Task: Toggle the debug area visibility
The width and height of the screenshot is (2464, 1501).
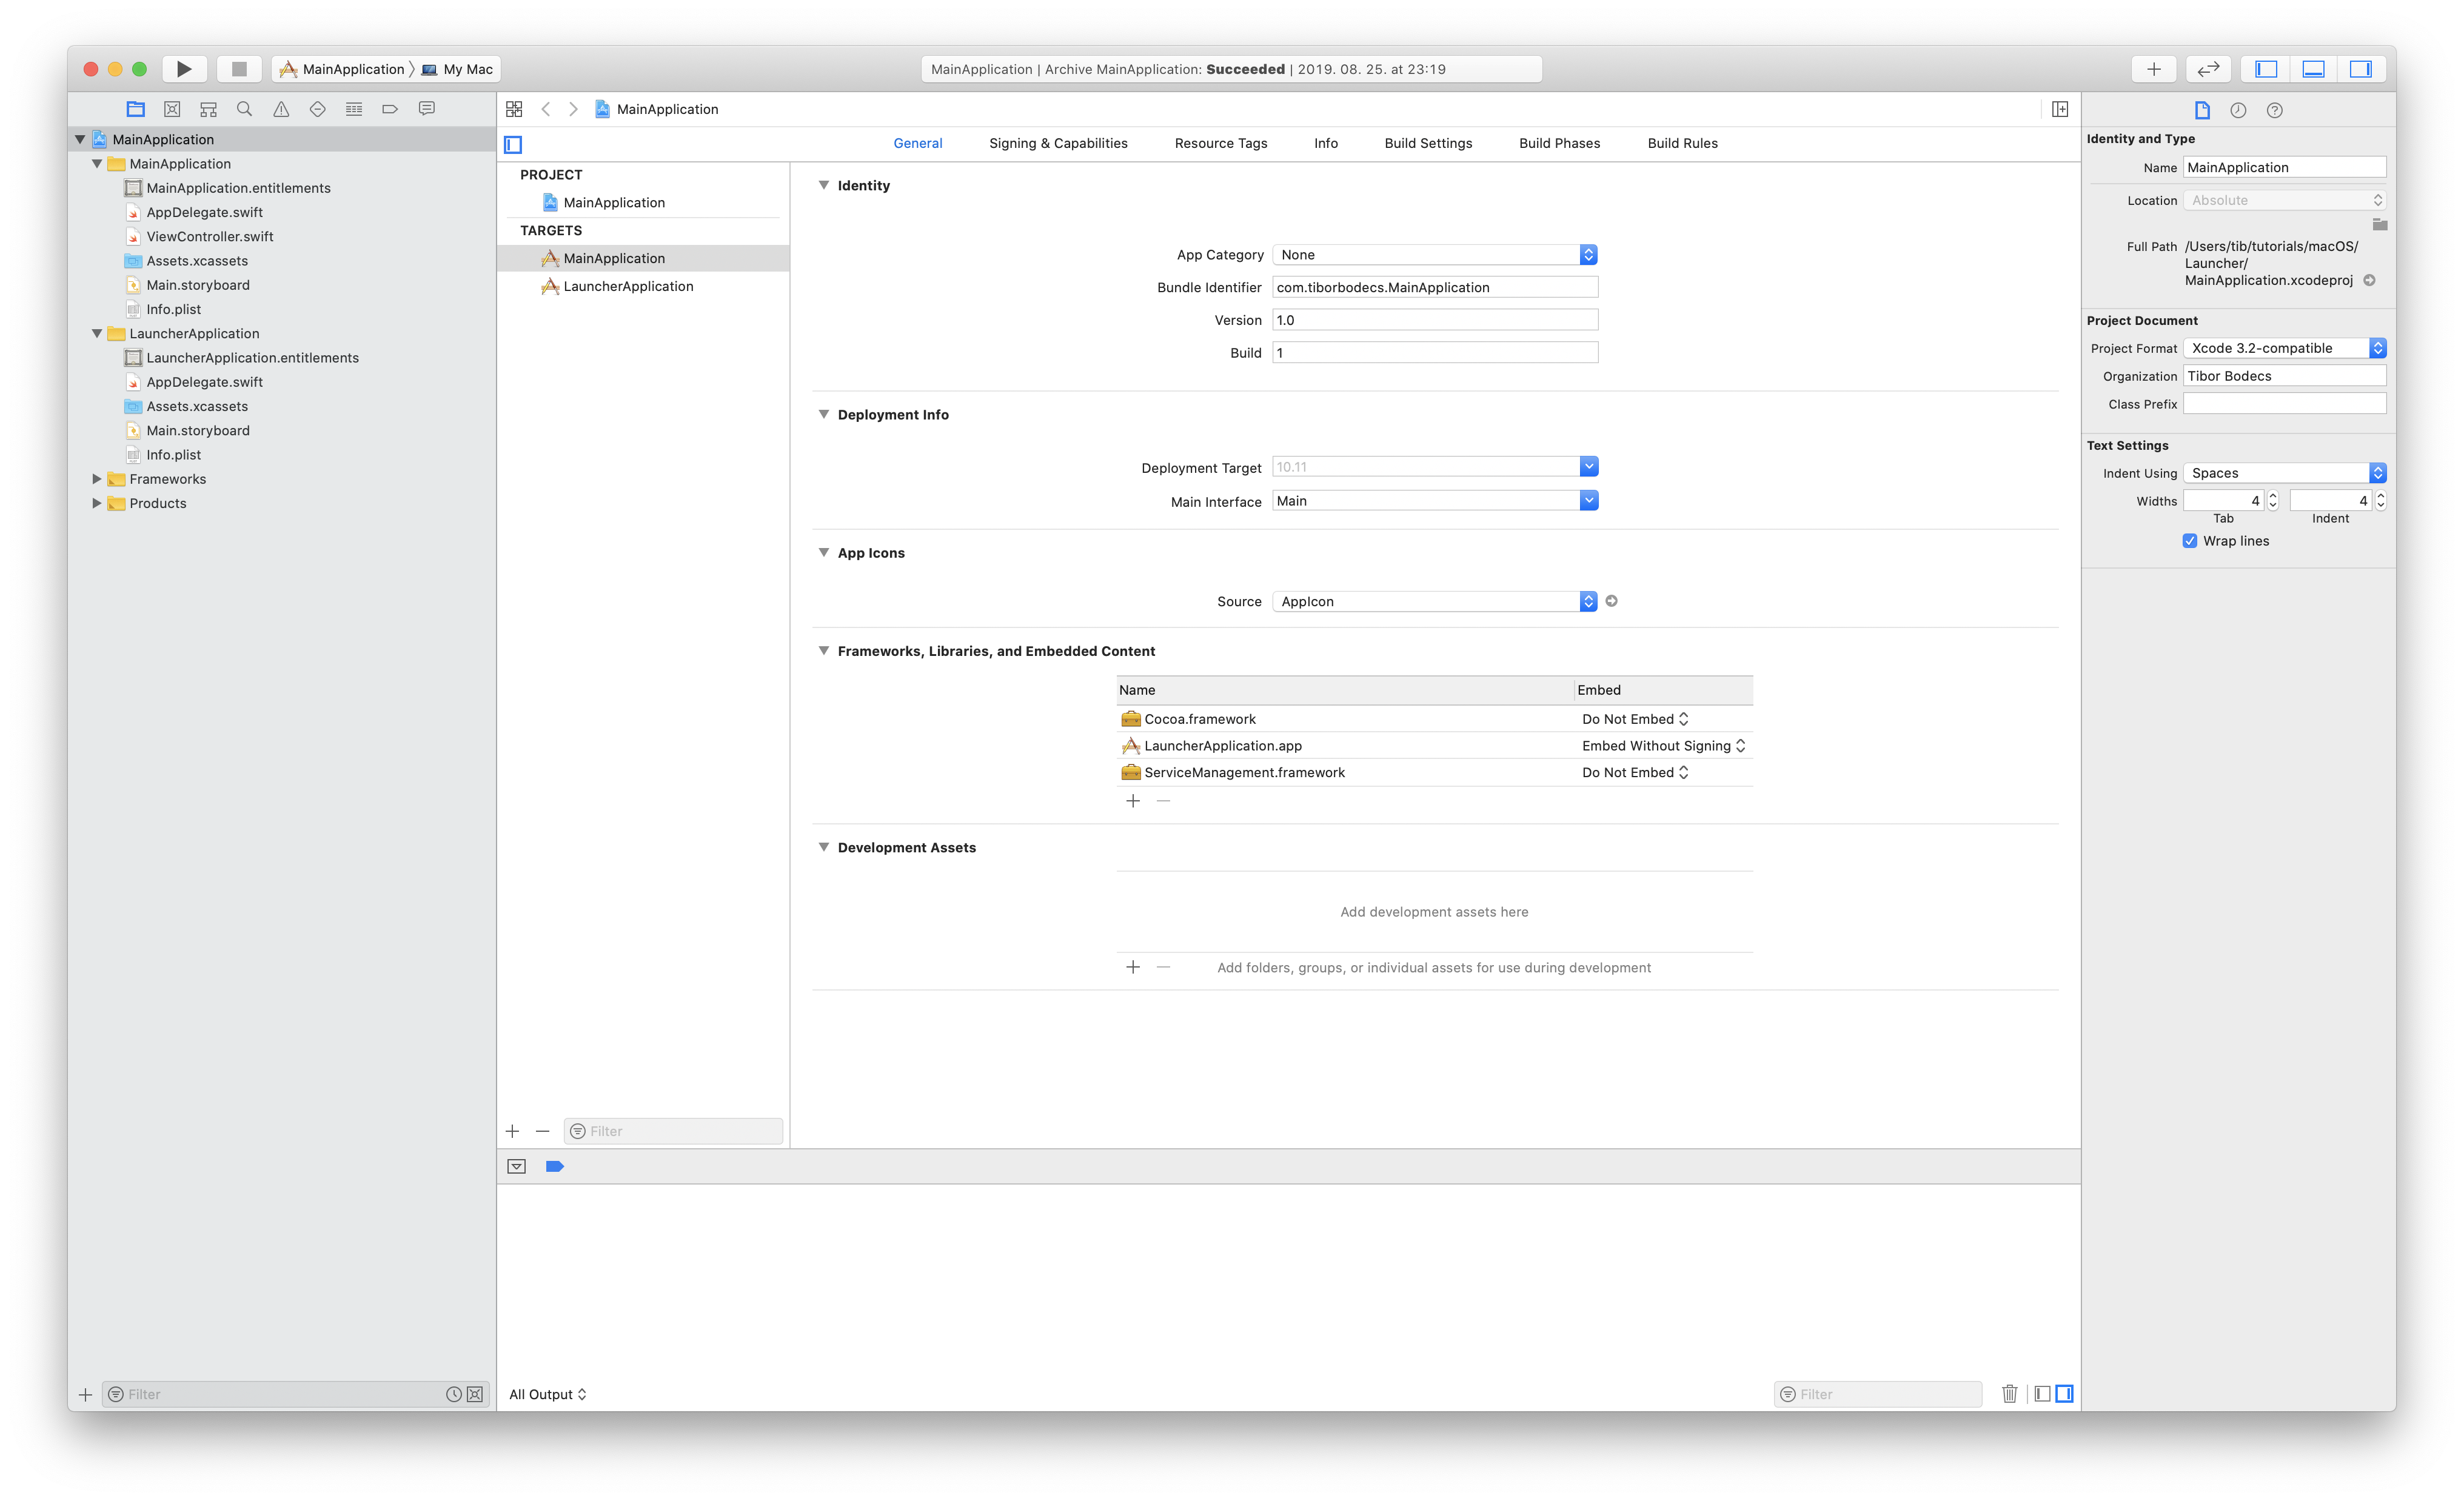Action: pos(2313,69)
